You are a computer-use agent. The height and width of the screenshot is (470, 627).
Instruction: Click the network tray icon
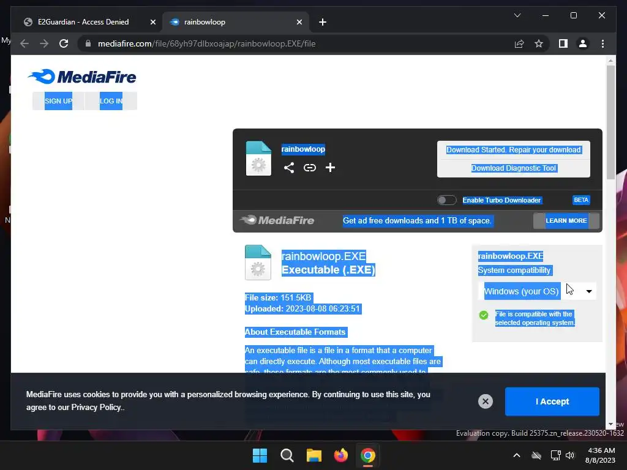tap(555, 455)
